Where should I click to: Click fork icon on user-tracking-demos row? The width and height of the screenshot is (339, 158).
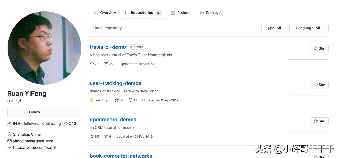pos(131,100)
